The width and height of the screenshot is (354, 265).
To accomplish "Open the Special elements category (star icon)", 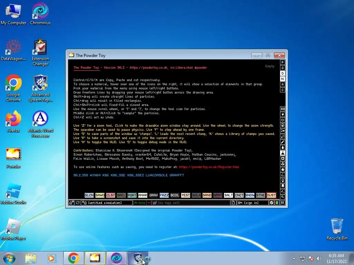I will click(282, 170).
